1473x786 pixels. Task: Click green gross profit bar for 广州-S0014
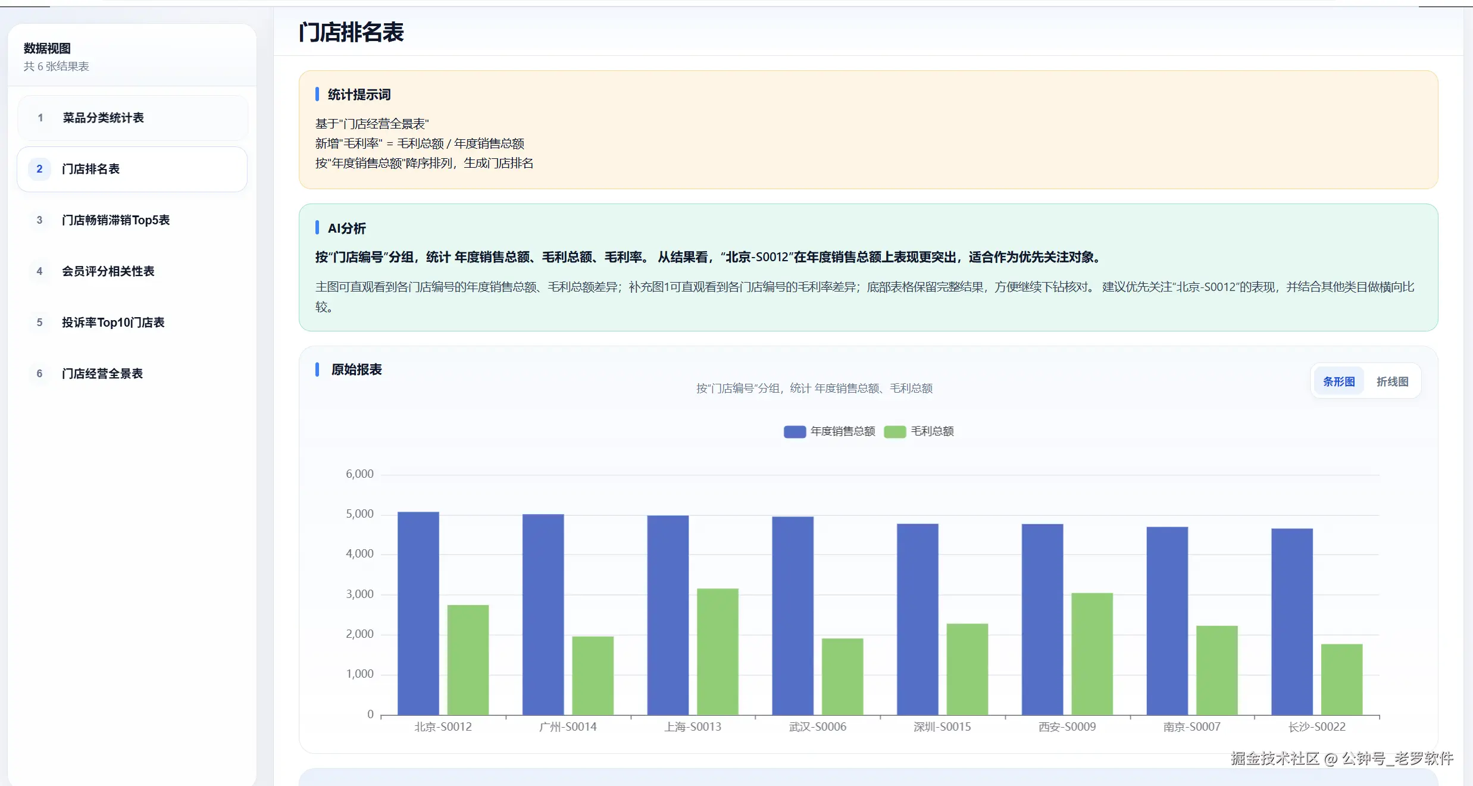click(593, 675)
